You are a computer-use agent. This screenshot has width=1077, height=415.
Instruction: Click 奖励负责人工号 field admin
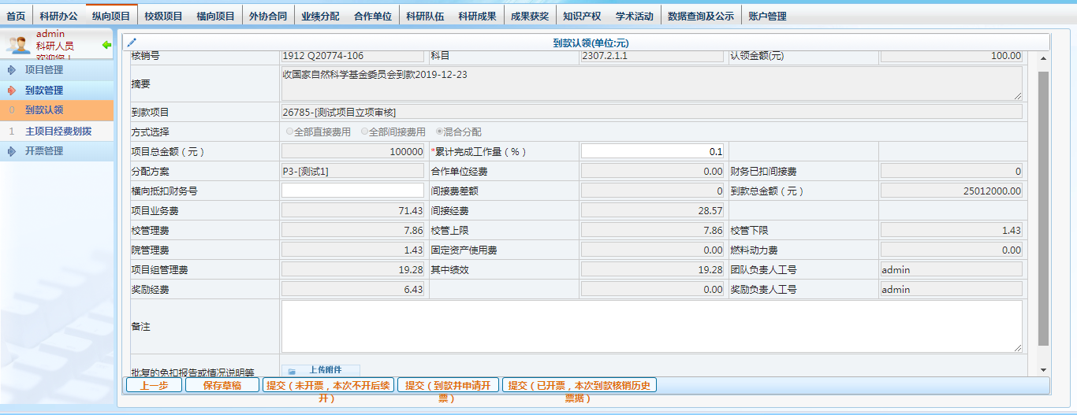click(952, 289)
